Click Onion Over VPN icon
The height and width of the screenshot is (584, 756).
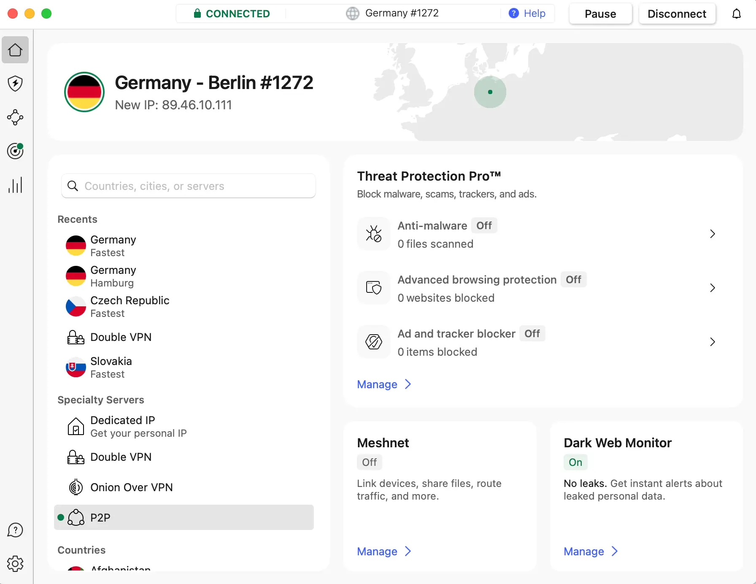pos(76,487)
